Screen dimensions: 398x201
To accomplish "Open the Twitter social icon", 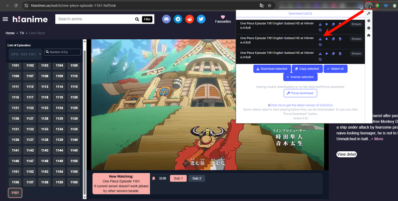I will point(201,19).
